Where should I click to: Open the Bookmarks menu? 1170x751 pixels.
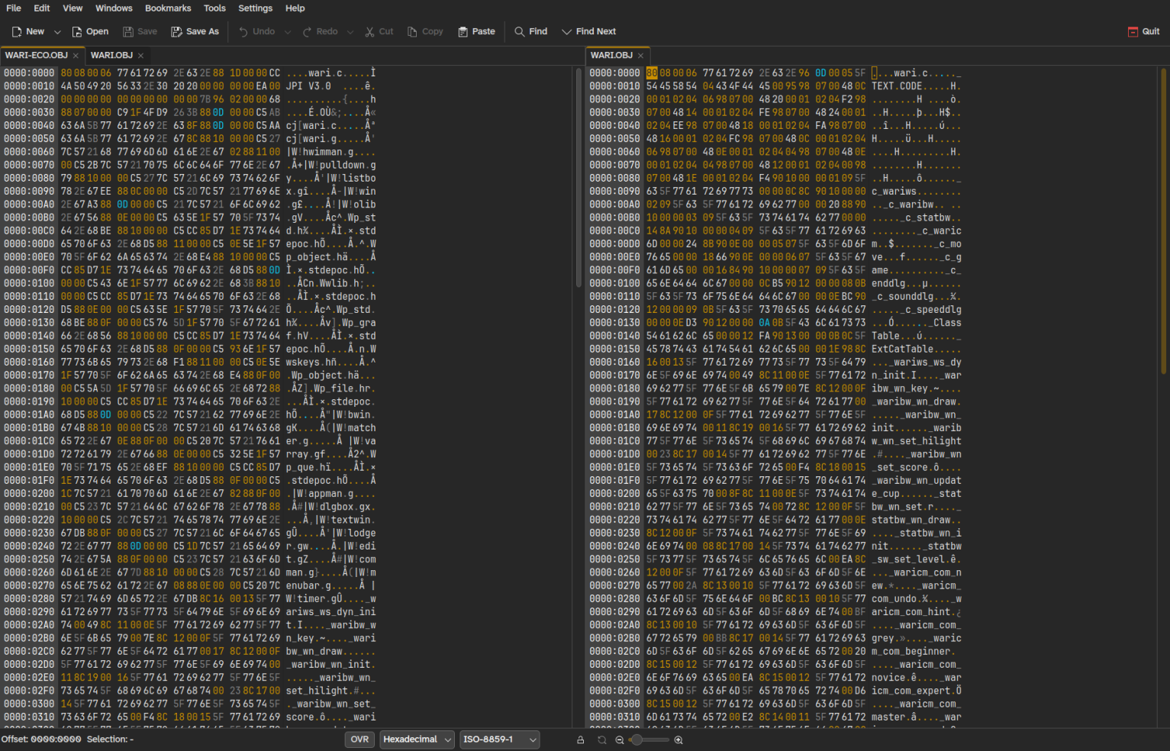click(168, 8)
